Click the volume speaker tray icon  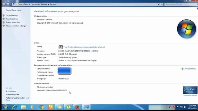185,107
